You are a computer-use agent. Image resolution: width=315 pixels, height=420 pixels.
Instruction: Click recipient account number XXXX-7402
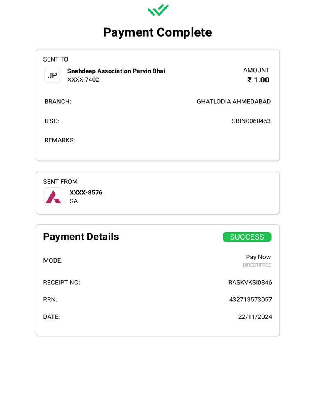83,80
